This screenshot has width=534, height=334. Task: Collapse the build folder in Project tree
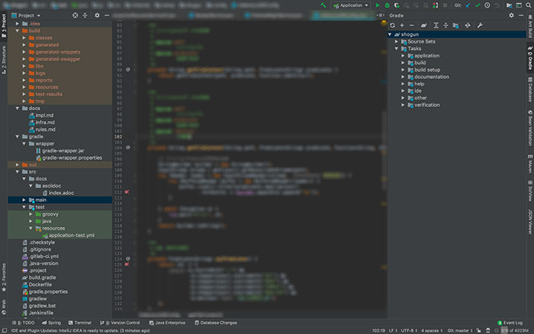click(16, 30)
